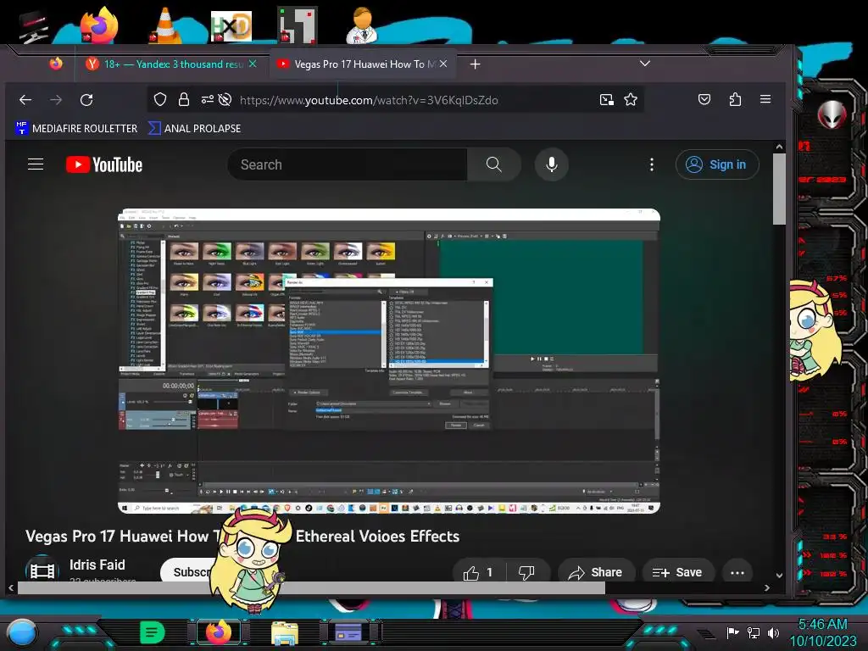This screenshot has width=868, height=651.
Task: Click the Firefox taskbar button
Action: tap(219, 632)
